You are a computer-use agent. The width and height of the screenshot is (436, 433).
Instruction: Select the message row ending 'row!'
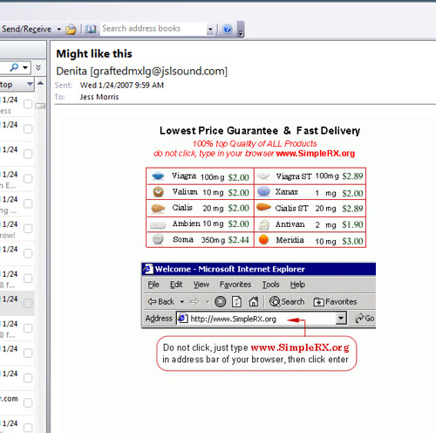coord(17,229)
